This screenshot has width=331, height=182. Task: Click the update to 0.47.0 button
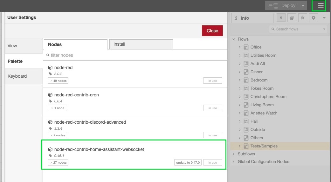pos(188,163)
